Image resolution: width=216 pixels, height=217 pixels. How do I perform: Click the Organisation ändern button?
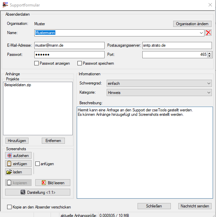[192, 24]
